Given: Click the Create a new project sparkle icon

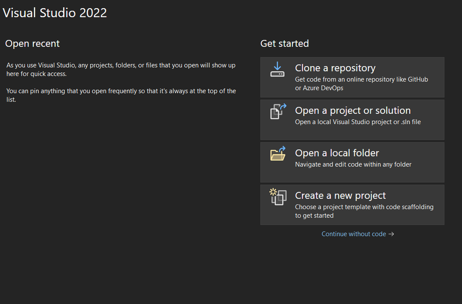Looking at the screenshot, I should coord(278,196).
